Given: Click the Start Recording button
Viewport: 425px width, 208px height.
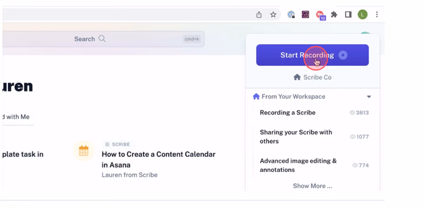Looking at the screenshot, I should 312,55.
